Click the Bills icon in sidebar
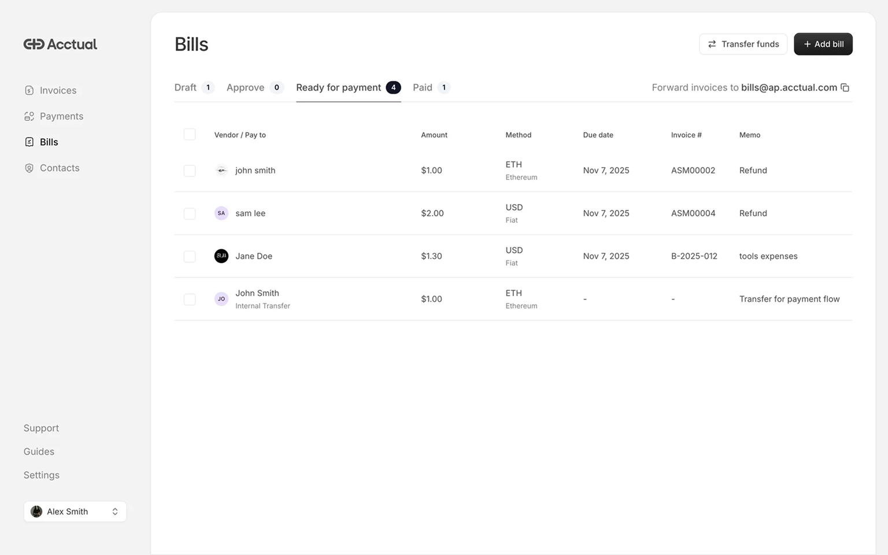 (29, 142)
